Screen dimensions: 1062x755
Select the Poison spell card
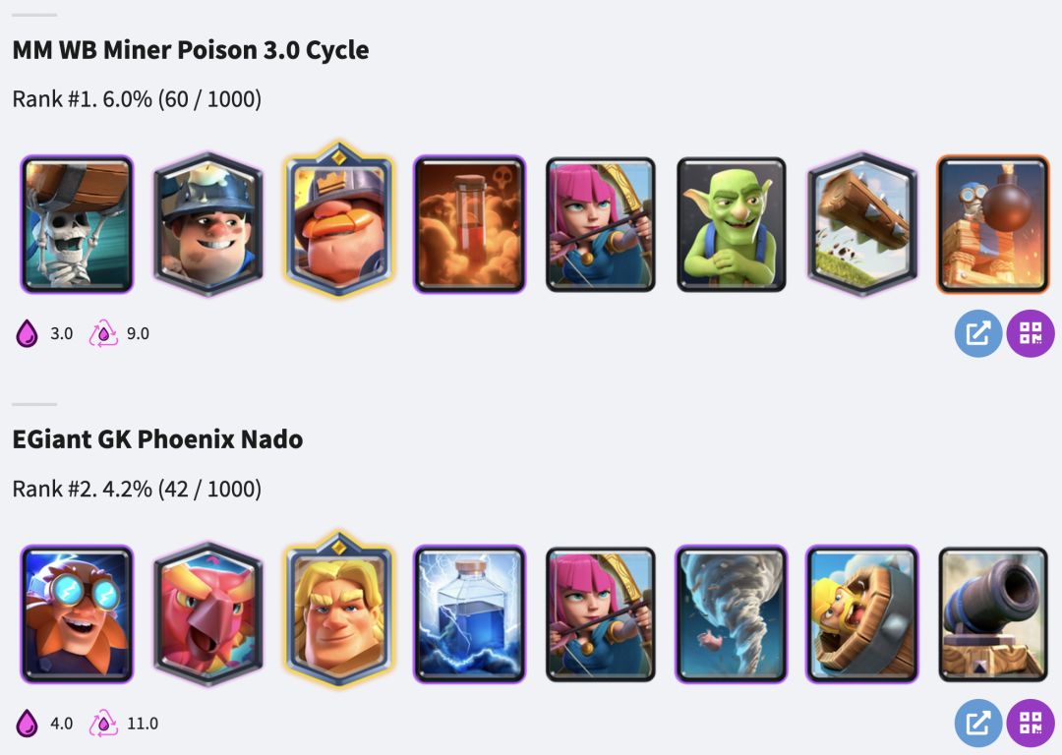(469, 224)
